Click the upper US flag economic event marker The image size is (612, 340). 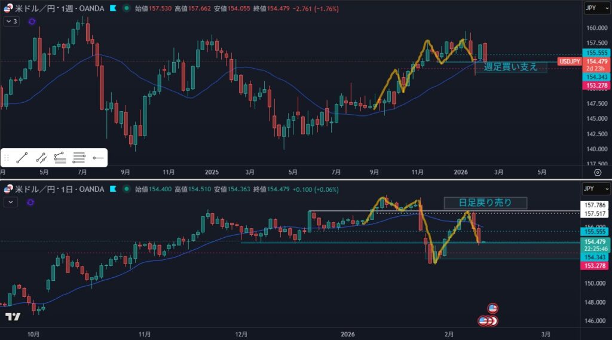(x=492, y=308)
